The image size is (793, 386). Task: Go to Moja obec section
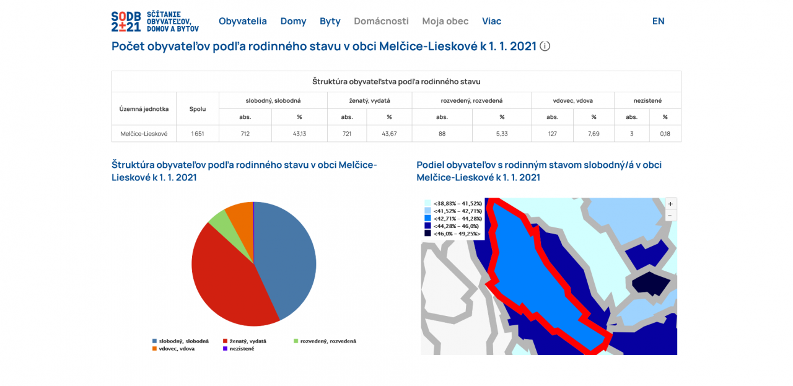[445, 21]
